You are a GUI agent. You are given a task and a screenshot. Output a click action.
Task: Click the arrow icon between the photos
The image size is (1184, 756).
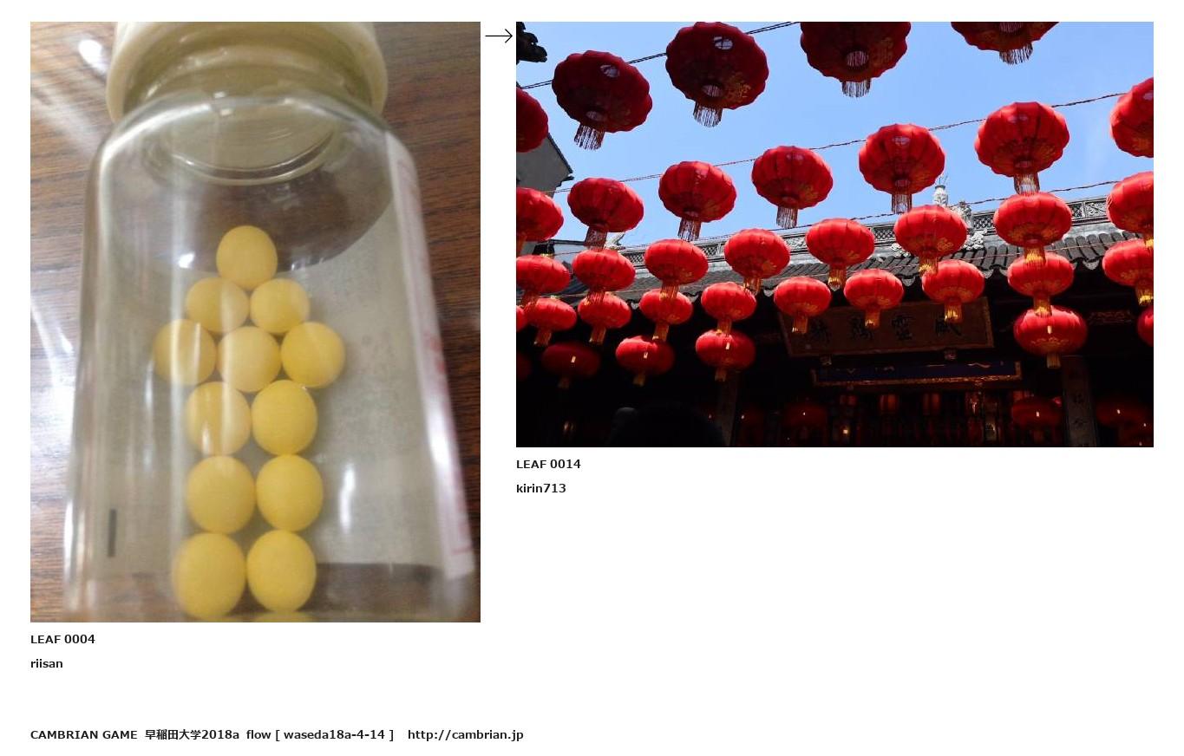499,36
